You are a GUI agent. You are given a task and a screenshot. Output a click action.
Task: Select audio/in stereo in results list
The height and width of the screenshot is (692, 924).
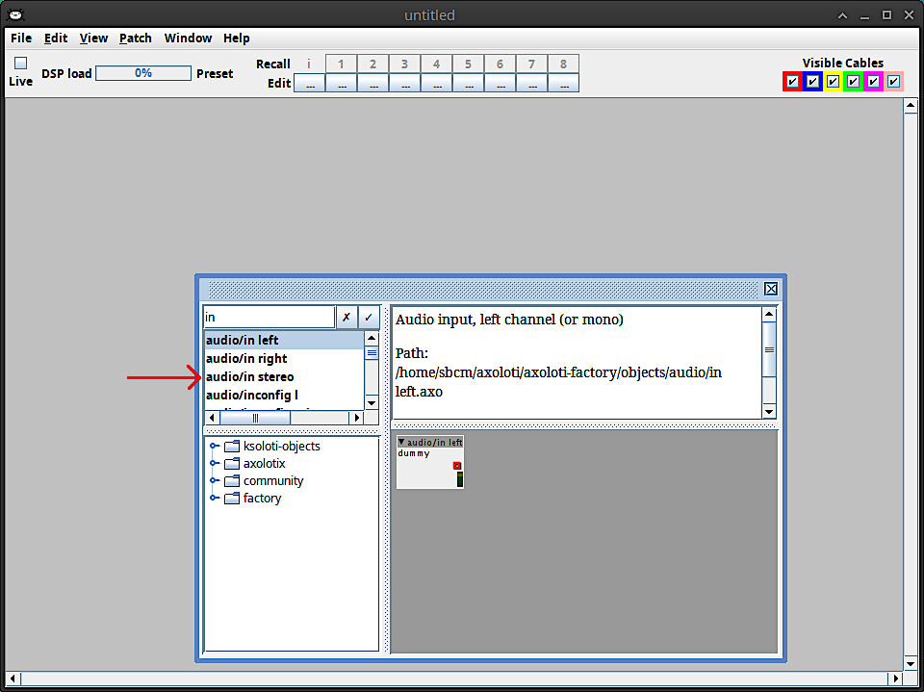click(x=284, y=376)
